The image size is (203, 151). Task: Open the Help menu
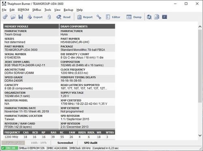click(x=80, y=10)
